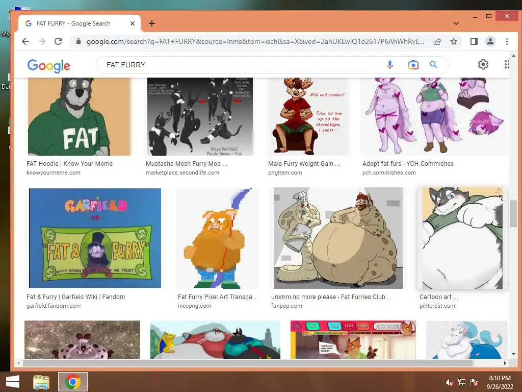522x392 pixels.
Task: Open the Action Center flag icon
Action: click(x=474, y=382)
